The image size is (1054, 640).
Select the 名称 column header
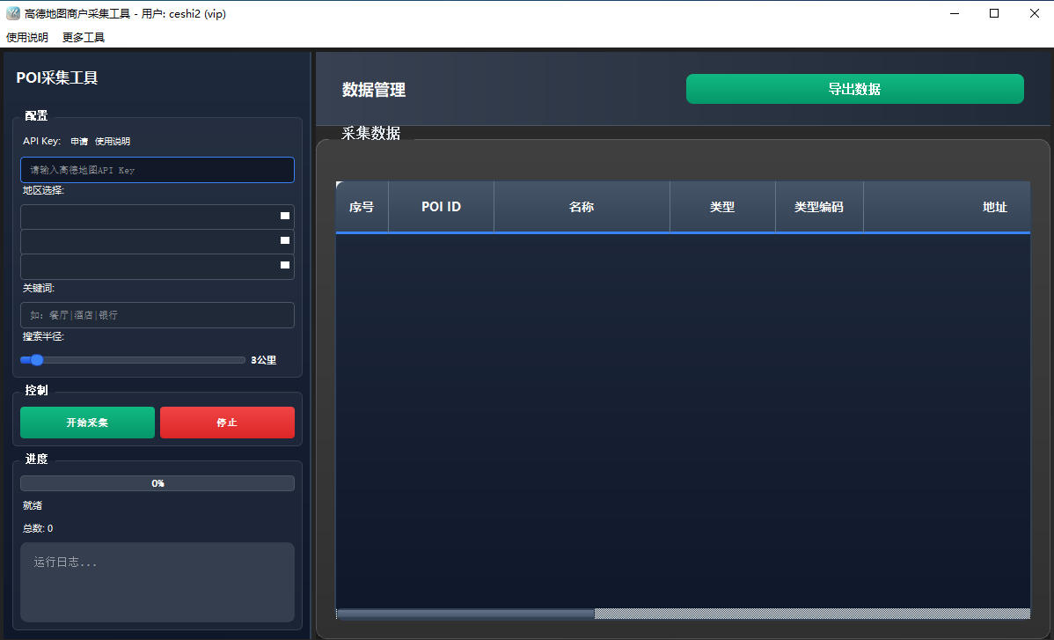click(582, 206)
